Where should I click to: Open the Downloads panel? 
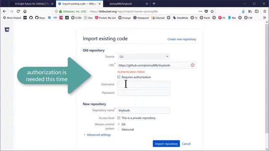tap(243, 11)
